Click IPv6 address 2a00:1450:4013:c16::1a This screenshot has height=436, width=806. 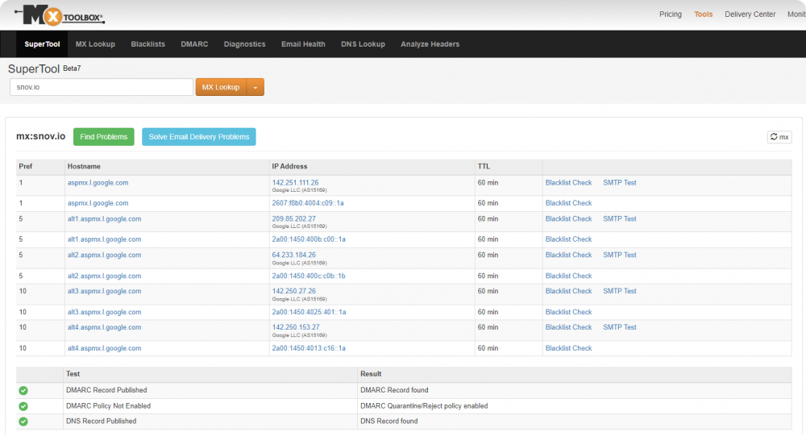point(309,349)
